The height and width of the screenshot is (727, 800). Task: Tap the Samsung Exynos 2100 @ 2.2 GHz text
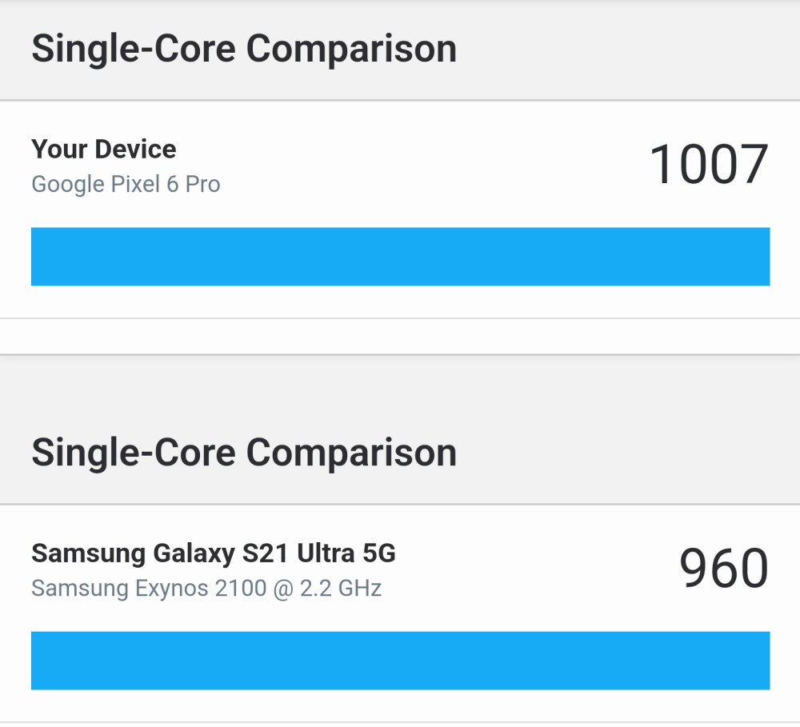[206, 589]
